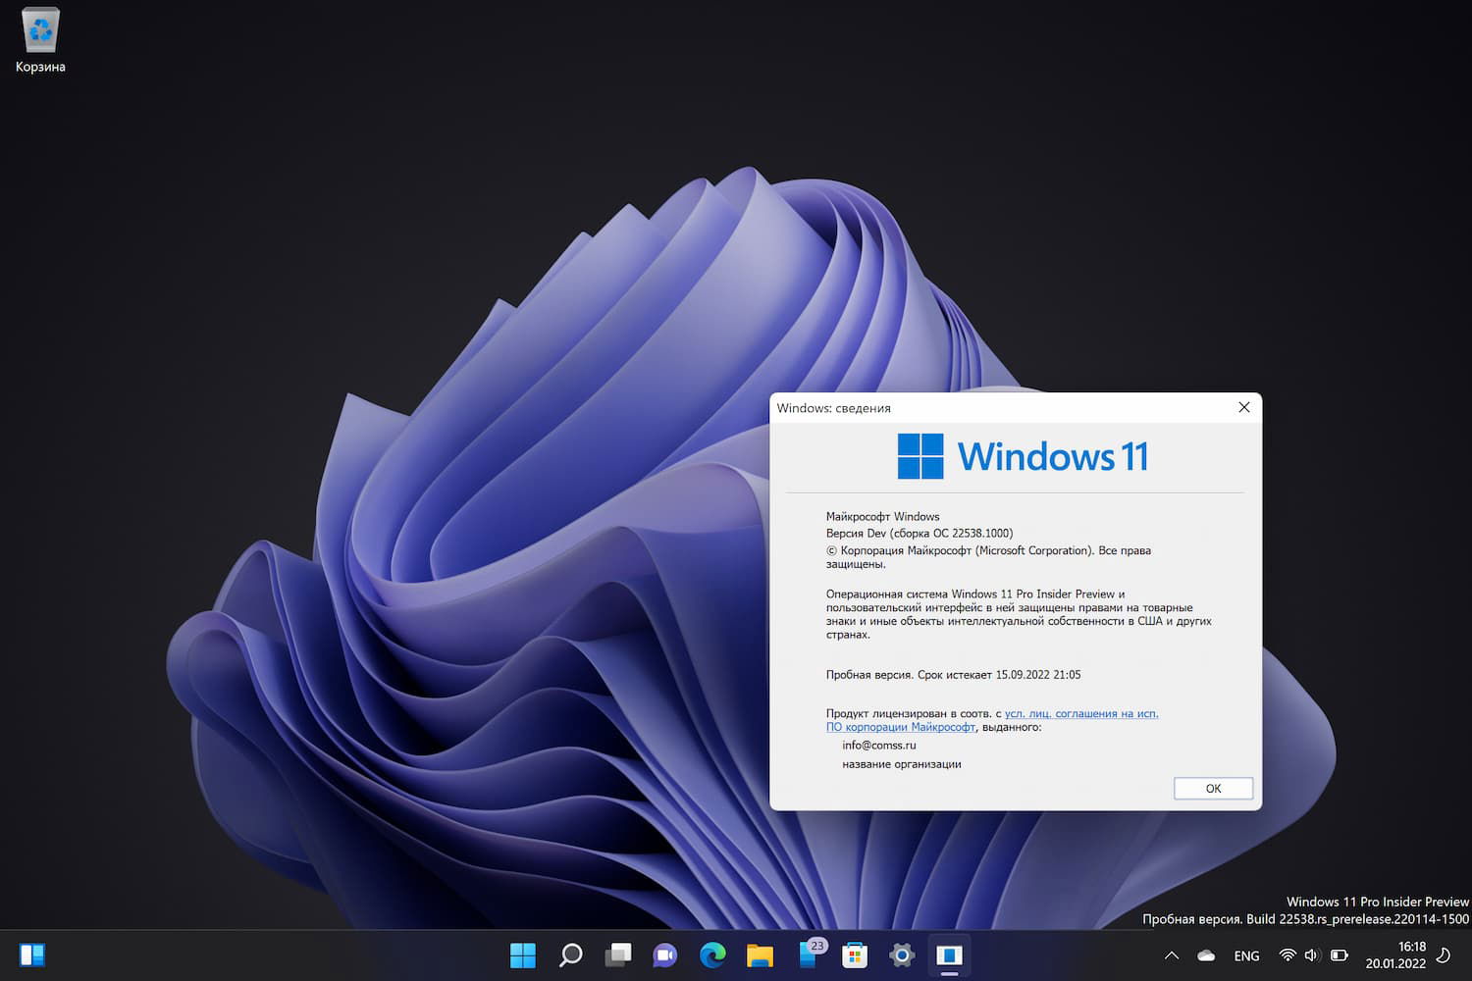The image size is (1472, 981).
Task: Switch input language via ENG indicator
Action: 1246,955
